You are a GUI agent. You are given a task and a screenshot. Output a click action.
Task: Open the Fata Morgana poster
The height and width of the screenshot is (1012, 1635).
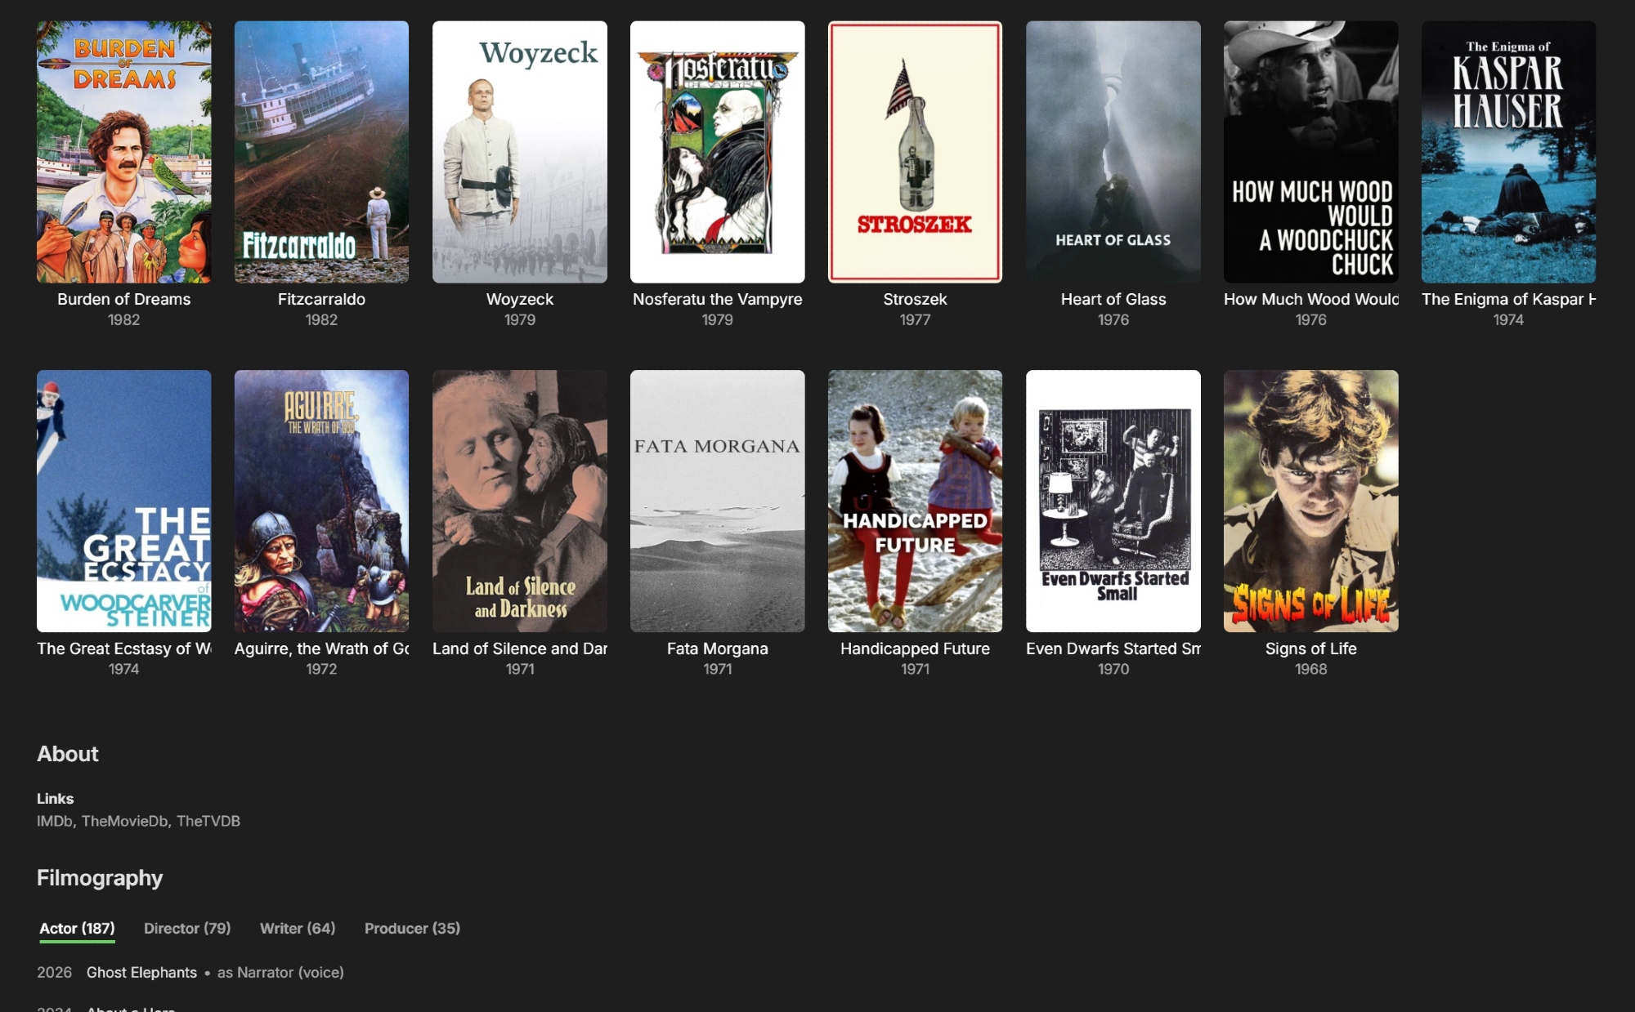pos(717,501)
